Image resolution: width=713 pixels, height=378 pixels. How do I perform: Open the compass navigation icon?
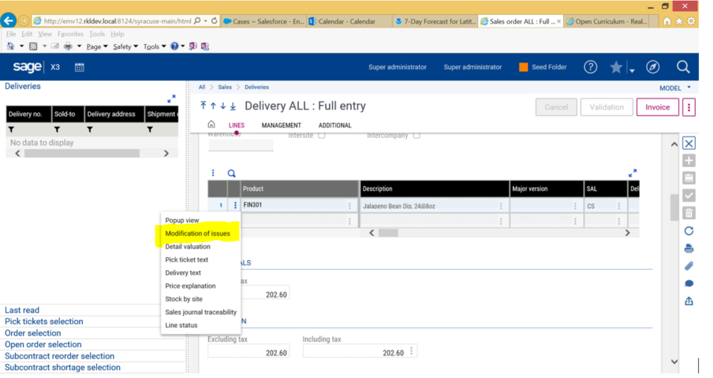(653, 67)
